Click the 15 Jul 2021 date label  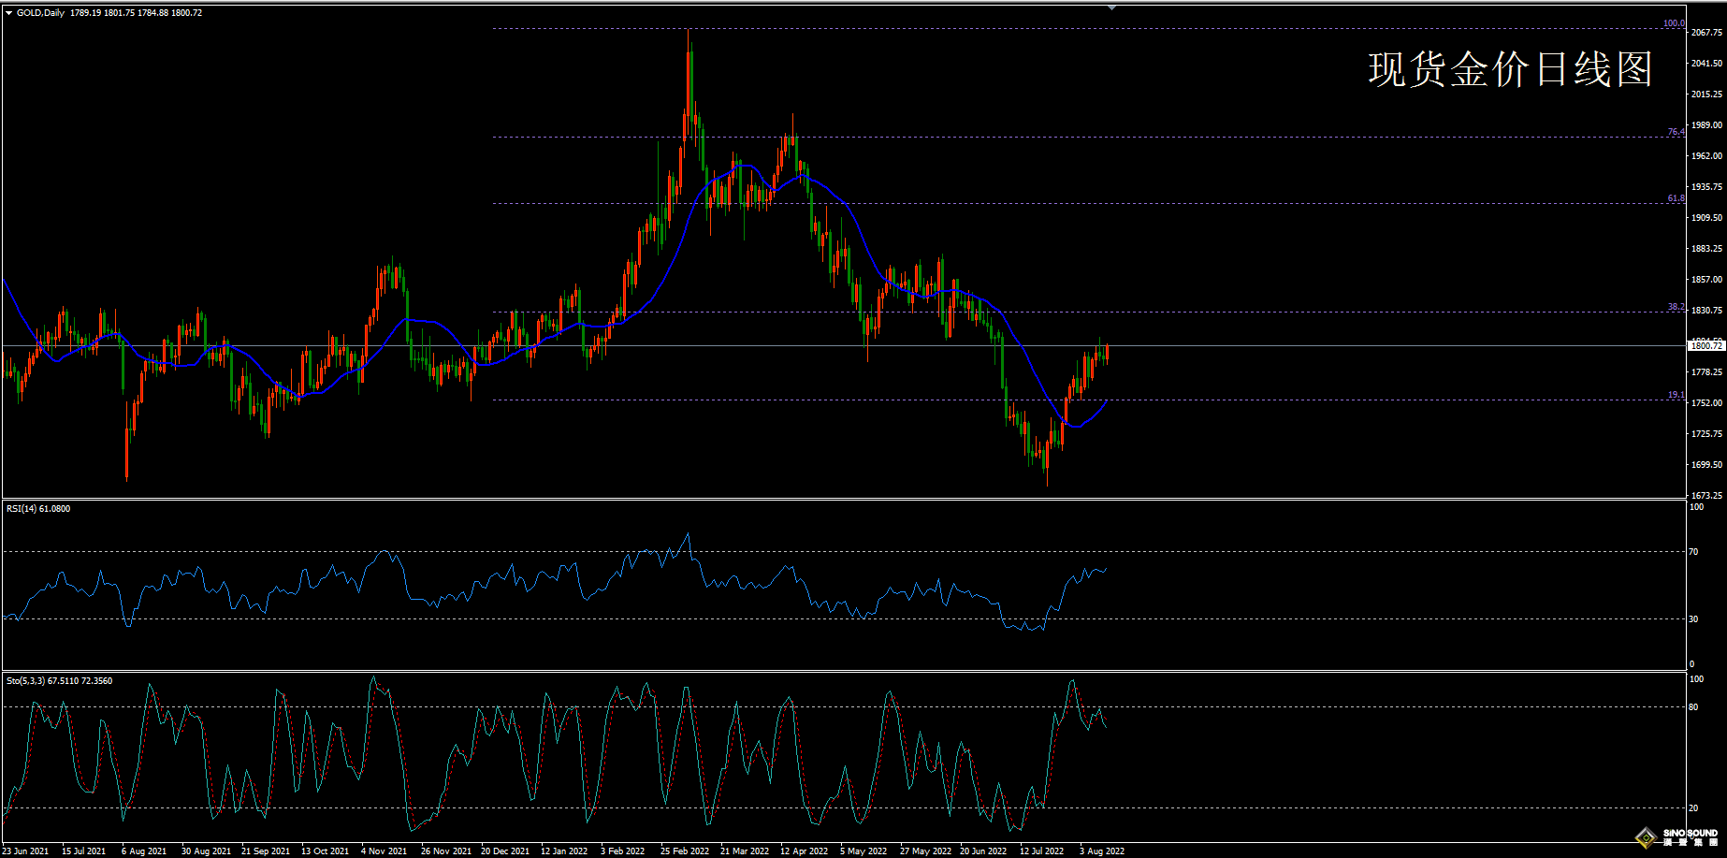[84, 851]
